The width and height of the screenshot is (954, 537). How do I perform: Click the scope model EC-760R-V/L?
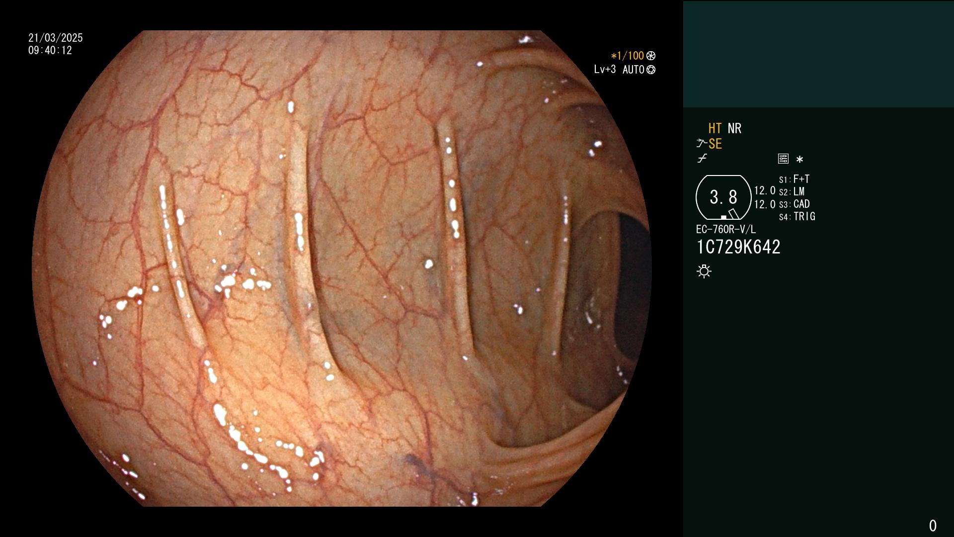pos(726,229)
